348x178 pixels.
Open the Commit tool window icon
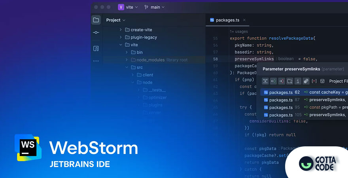tap(96, 32)
